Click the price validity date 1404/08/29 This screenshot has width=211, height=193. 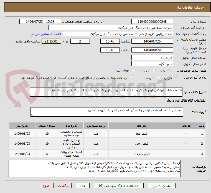click(x=152, y=50)
